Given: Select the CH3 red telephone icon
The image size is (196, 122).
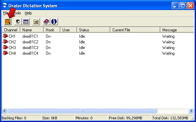Looking at the screenshot, I should [5, 47].
